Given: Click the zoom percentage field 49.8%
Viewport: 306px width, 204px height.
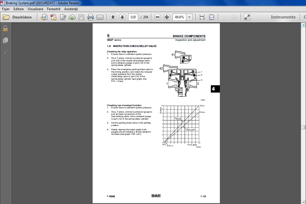Looking at the screenshot, I should click(x=179, y=17).
